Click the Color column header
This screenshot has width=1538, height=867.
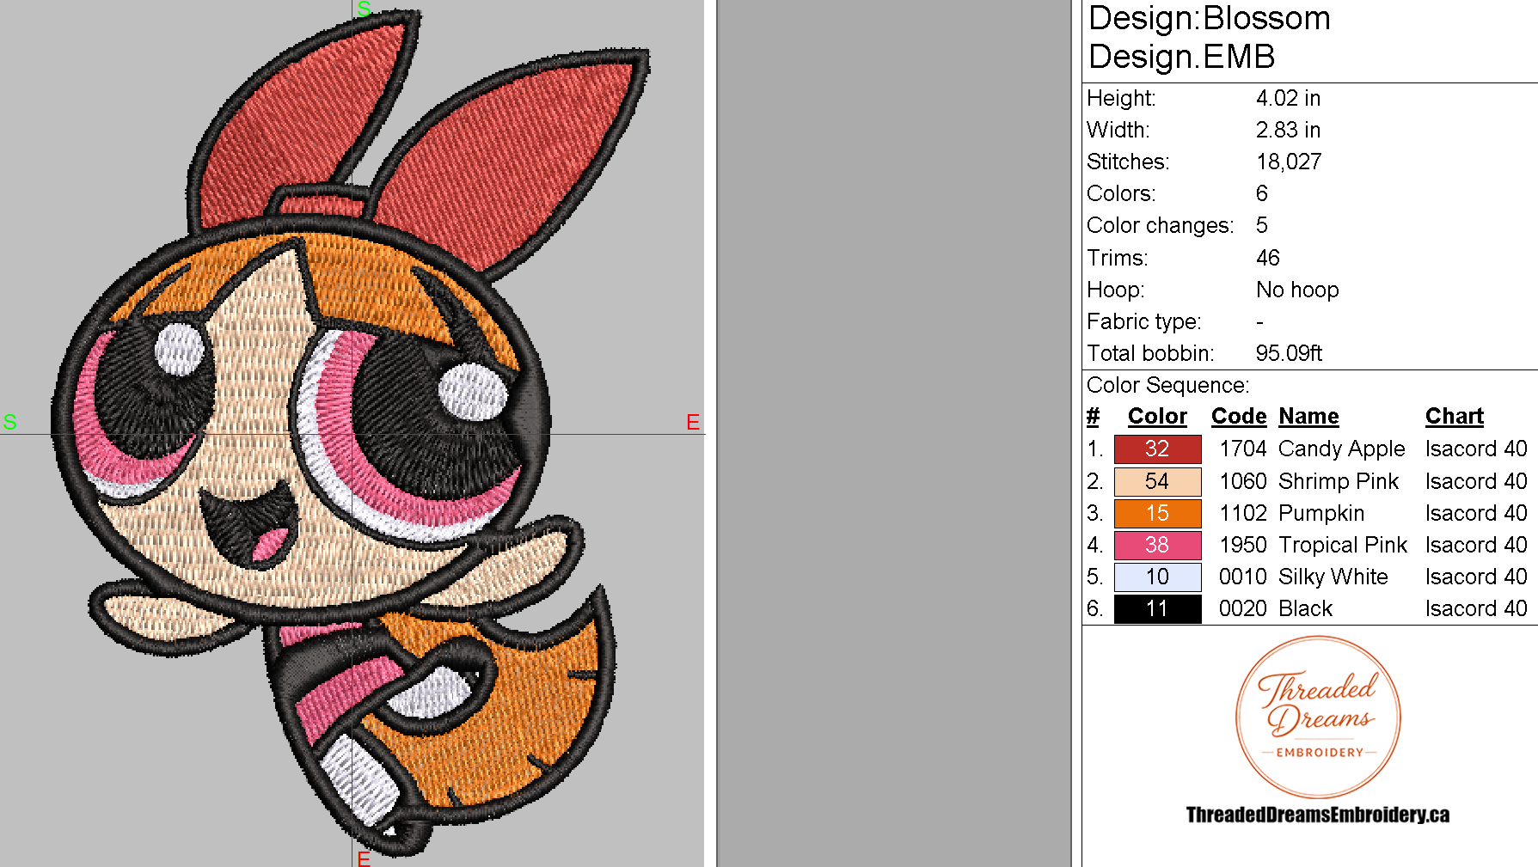click(x=1157, y=416)
